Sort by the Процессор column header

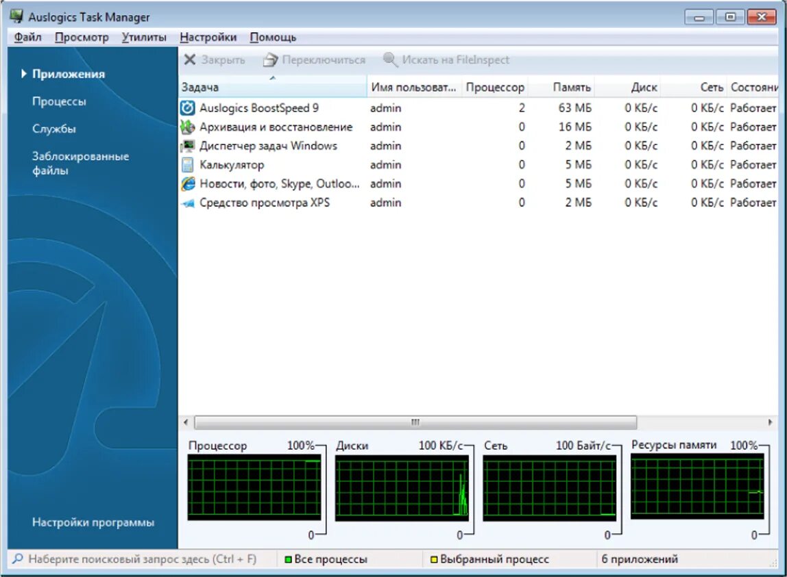point(495,87)
